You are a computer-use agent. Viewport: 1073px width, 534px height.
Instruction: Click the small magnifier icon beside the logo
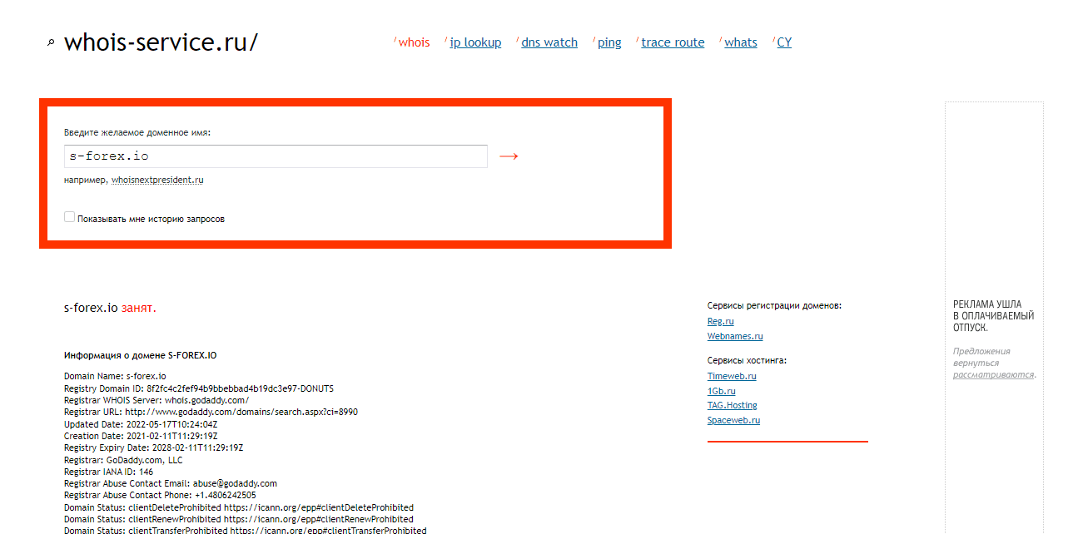tap(51, 43)
